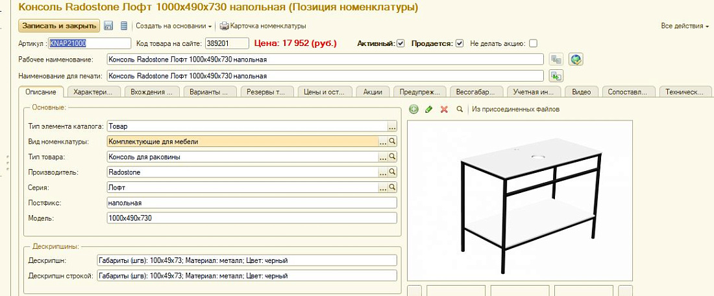Click the Наименование для печати field

coord(325,76)
